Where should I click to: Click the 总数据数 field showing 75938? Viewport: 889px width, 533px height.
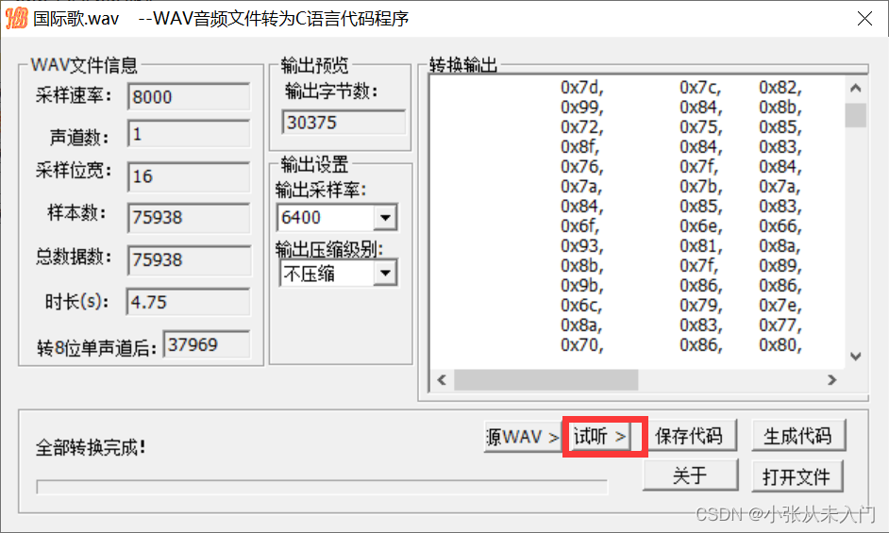189,259
